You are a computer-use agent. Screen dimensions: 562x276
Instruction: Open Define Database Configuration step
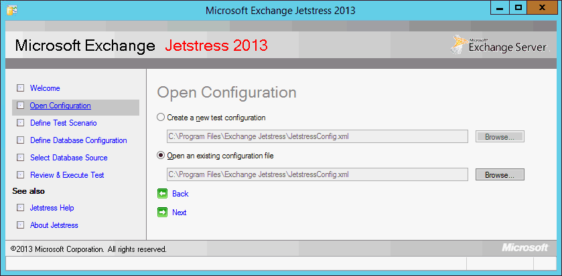(78, 140)
